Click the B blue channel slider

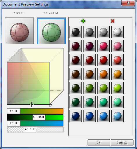(x=35, y=123)
